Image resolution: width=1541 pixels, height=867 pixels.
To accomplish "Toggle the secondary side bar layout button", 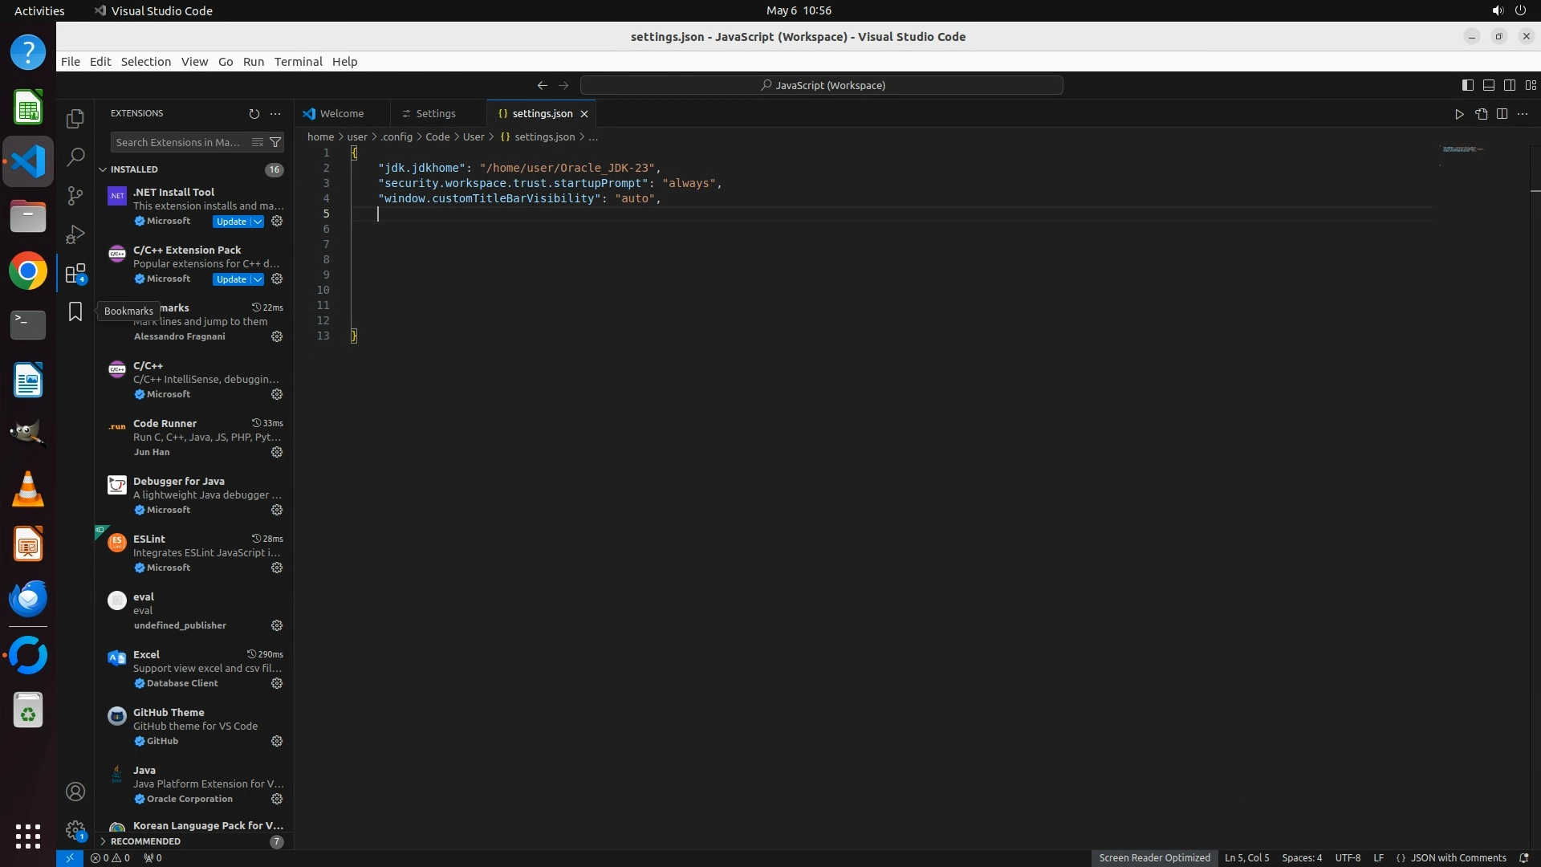I will (x=1509, y=85).
